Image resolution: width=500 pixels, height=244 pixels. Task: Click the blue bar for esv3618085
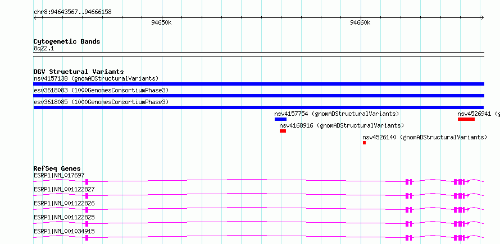coord(258,107)
